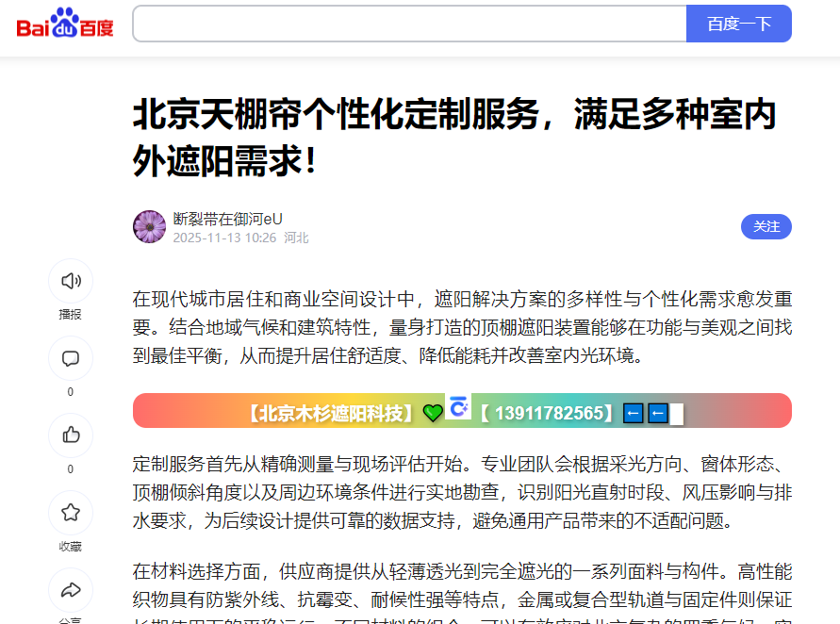
Task: Play article audio with the 播报 speaker icon
Action: tap(71, 281)
